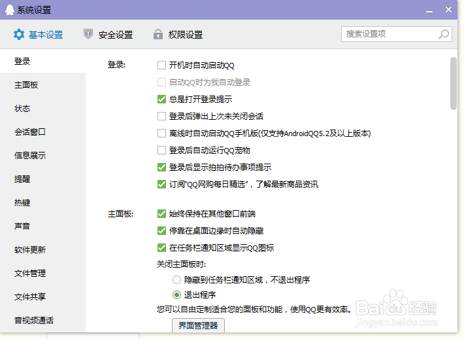Select the 退出程序 radio button
Viewport: 464px width, 339px height.
pos(176,295)
